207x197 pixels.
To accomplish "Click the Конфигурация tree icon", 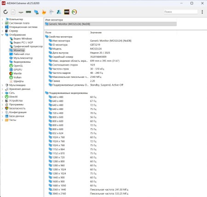I will tap(6, 112).
